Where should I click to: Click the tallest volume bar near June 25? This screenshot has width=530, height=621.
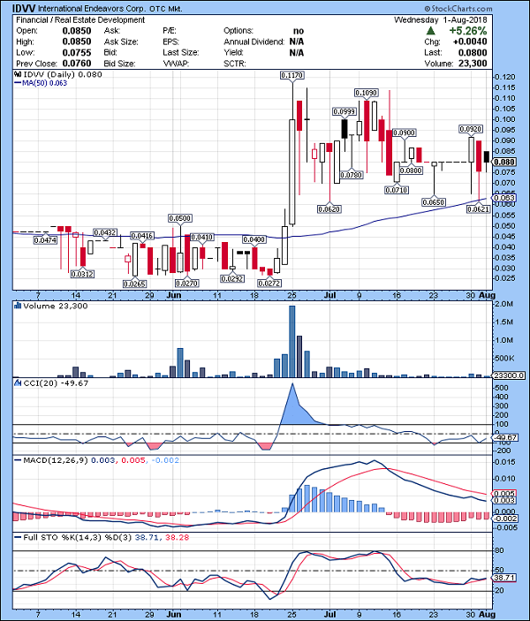[291, 341]
